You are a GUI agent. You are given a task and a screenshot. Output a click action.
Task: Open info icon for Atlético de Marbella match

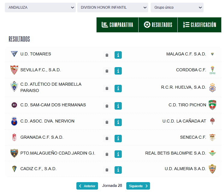(118, 88)
